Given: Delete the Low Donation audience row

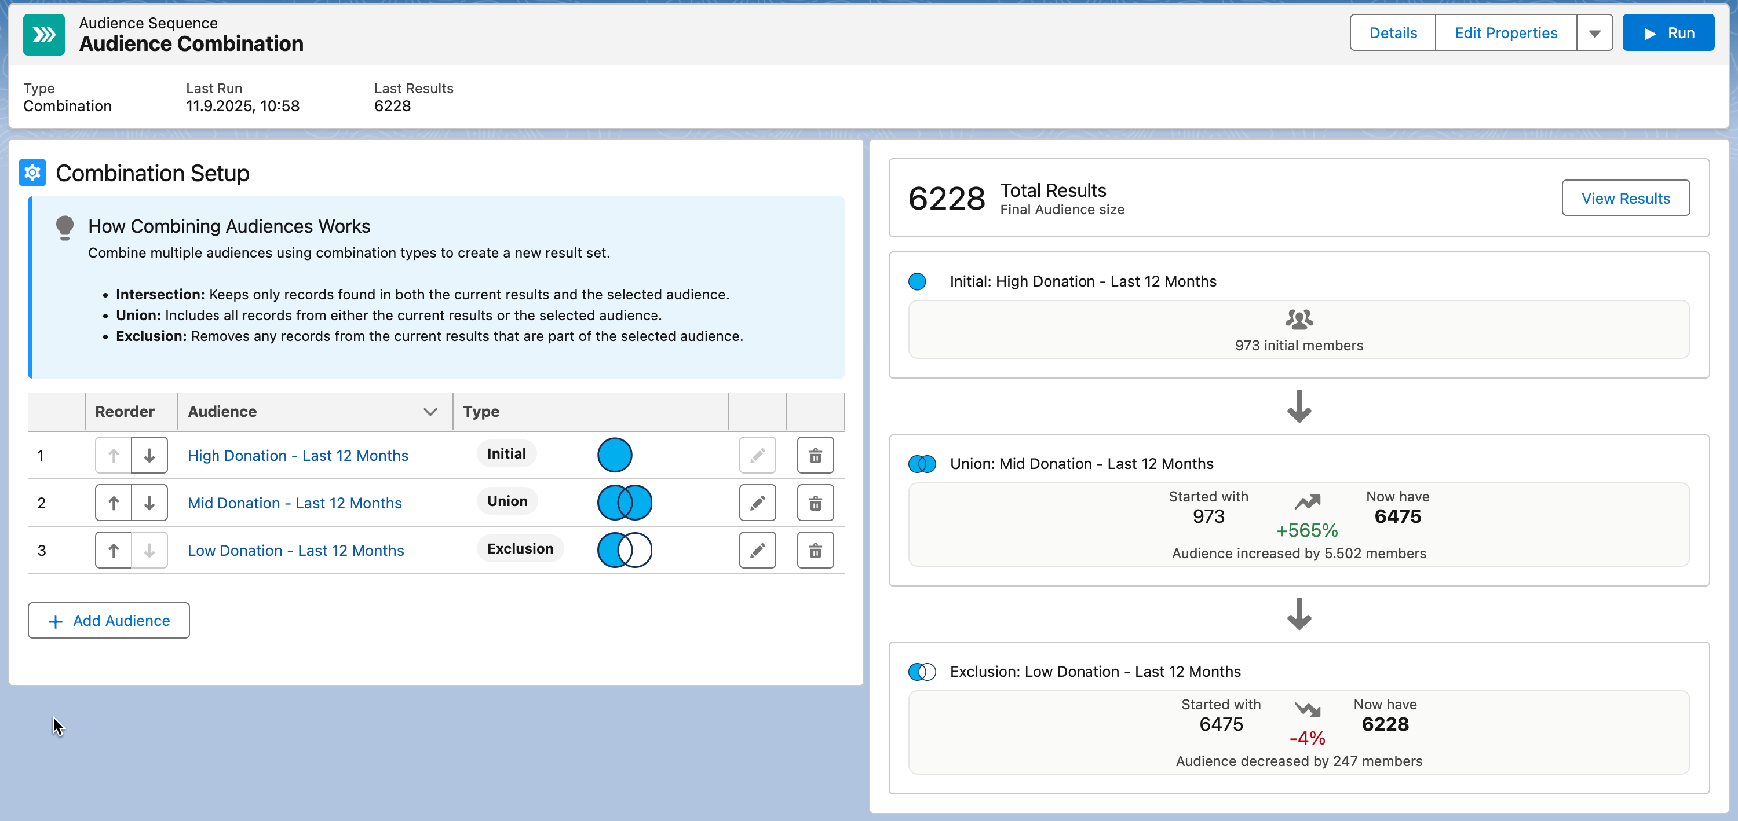Looking at the screenshot, I should click(x=815, y=550).
